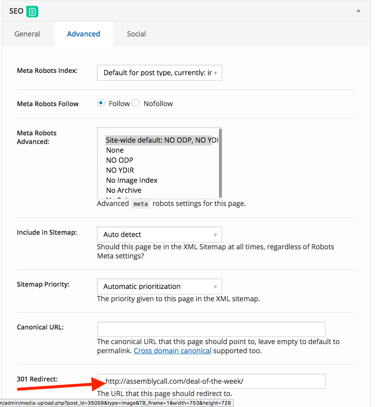Select the Nofollow radio button
Image resolution: width=376 pixels, height=407 pixels.
(136, 103)
